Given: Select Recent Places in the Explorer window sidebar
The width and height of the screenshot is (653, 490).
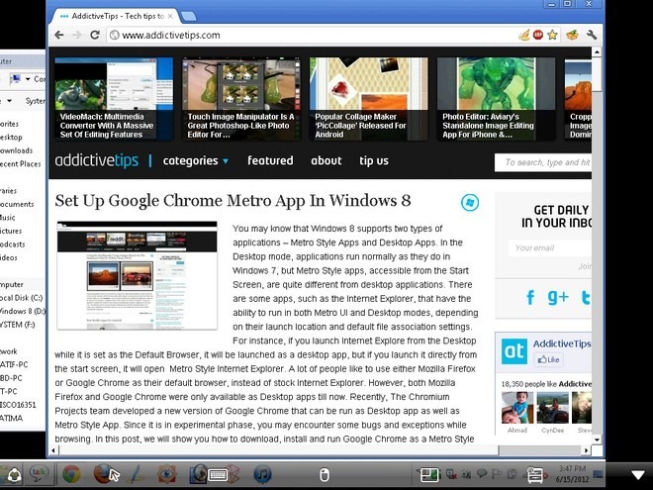Looking at the screenshot, I should coord(21,163).
